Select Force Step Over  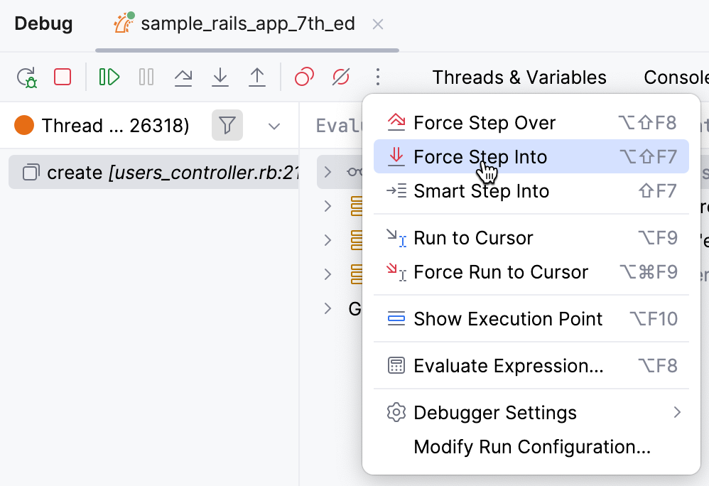click(485, 122)
